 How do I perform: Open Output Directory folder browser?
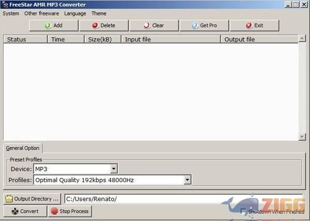32,199
